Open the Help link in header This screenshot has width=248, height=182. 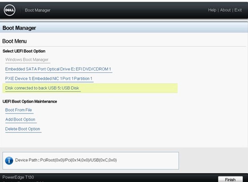(212, 10)
